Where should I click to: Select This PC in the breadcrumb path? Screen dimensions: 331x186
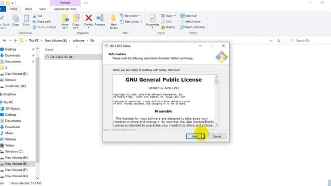[34, 41]
